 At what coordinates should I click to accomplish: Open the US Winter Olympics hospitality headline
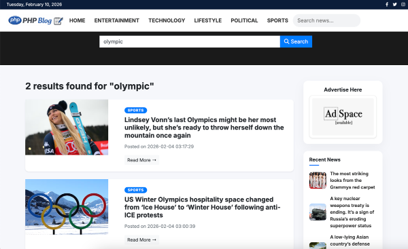point(203,207)
